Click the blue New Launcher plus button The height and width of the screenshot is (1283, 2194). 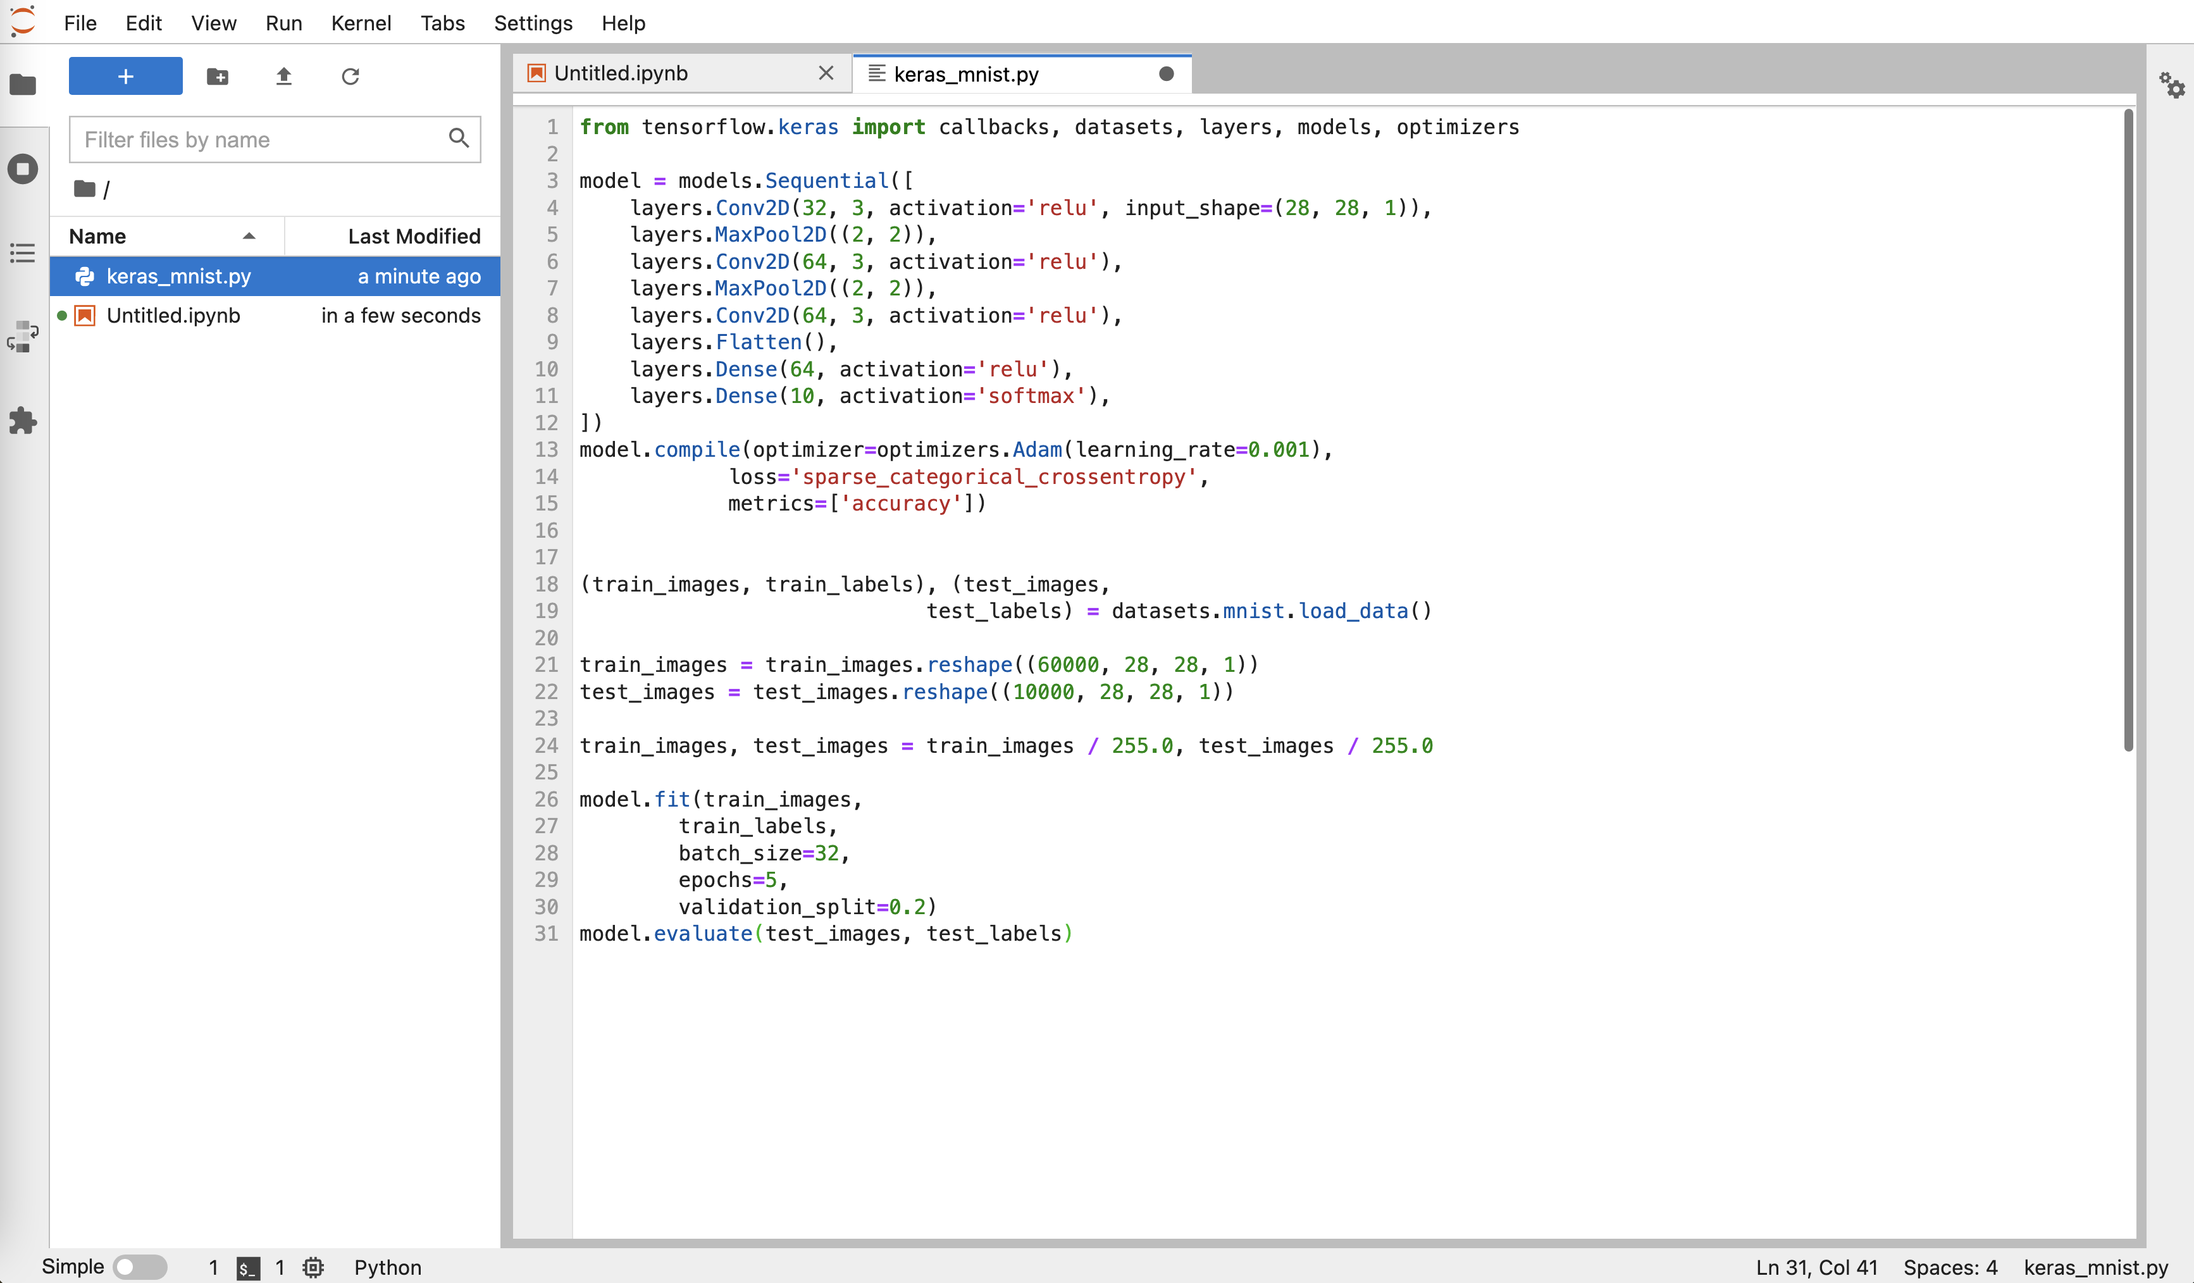[x=125, y=76]
